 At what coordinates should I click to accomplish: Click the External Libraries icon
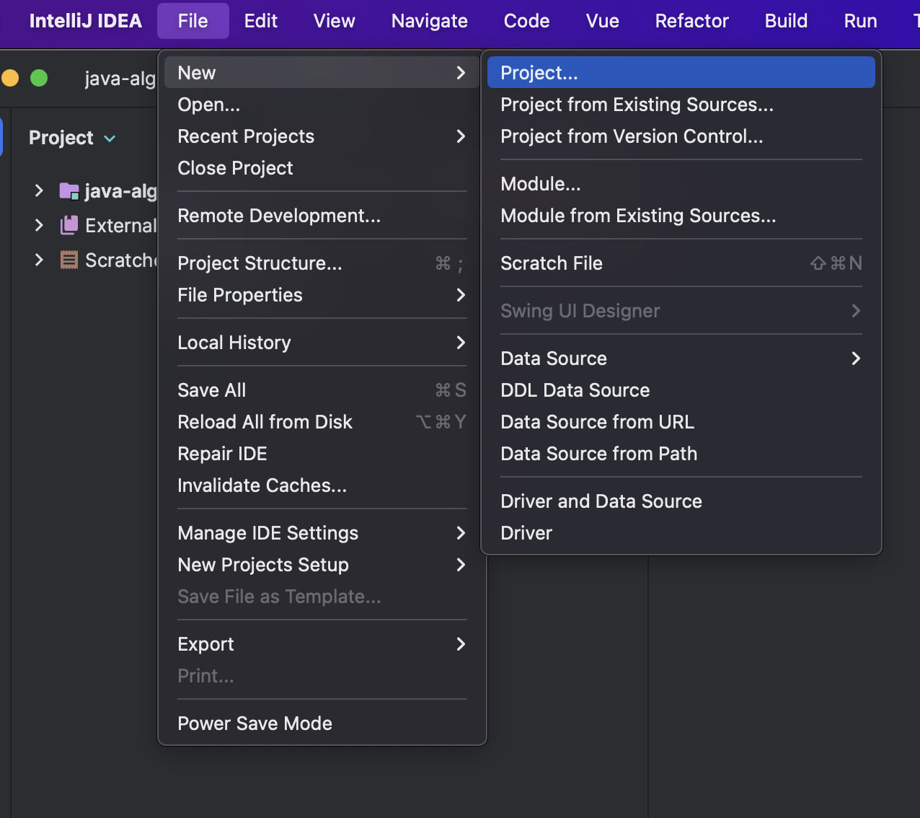68,225
